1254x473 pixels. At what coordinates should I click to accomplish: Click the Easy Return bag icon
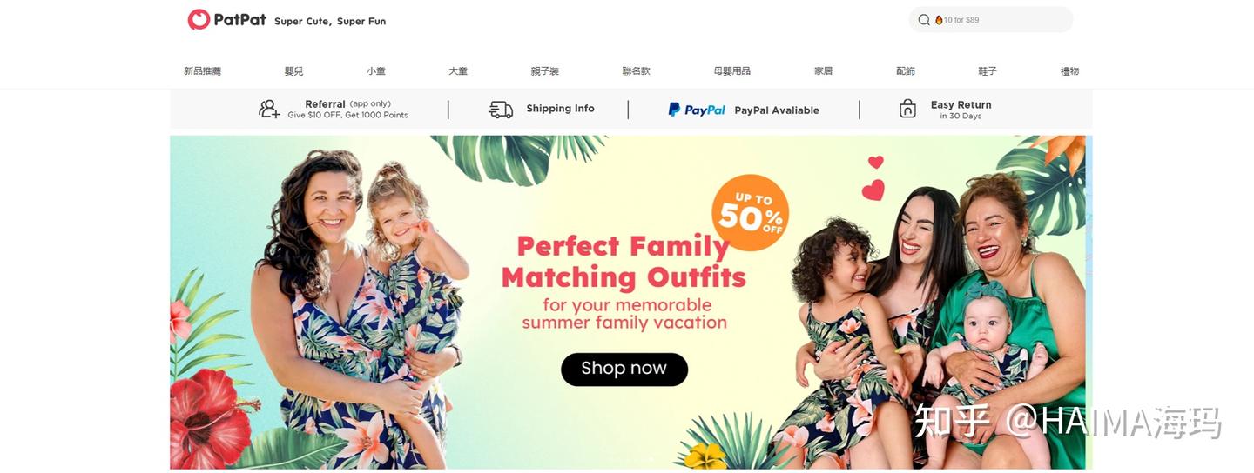907,109
